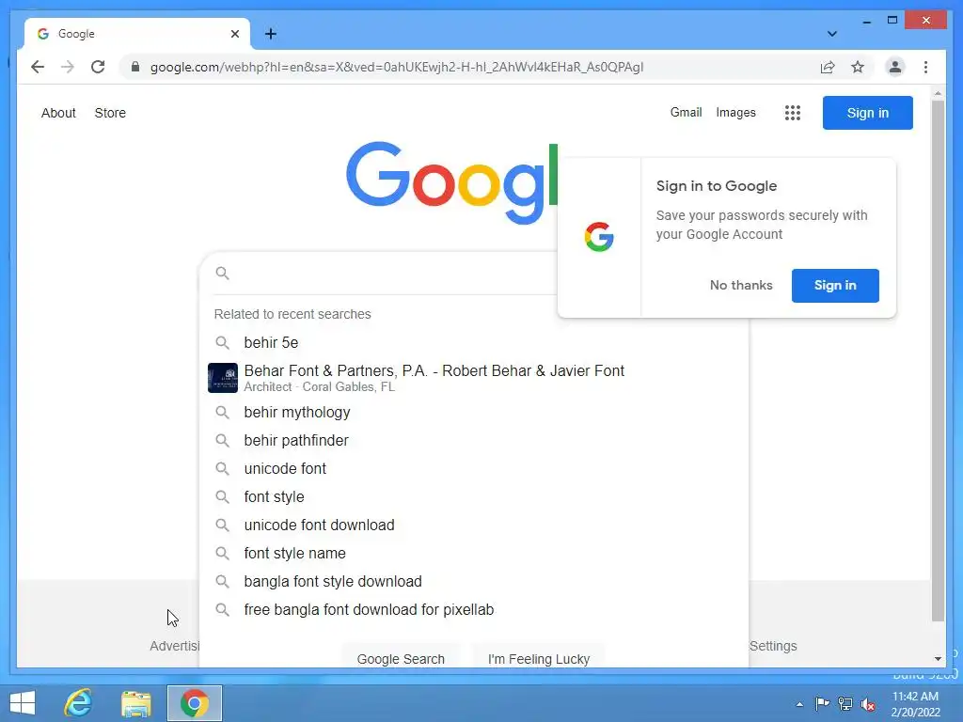Viewport: 963px width, 722px height.
Task: Select the Behar Font & Partners suggestion
Action: click(x=474, y=378)
